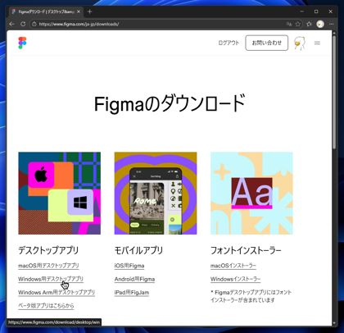Image resolution: width=344 pixels, height=333 pixels.
Task: Click the scrollbar down arrow
Action: [334, 323]
